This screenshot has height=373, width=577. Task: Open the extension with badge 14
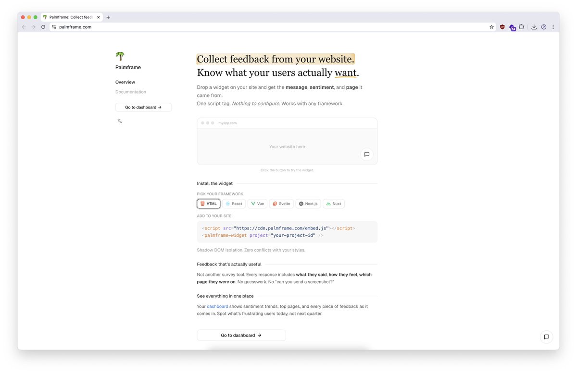[x=512, y=27]
